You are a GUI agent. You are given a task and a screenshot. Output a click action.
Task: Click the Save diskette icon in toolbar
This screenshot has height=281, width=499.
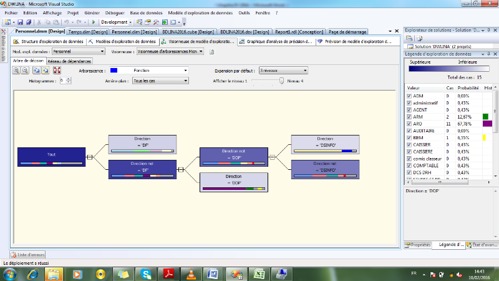pos(20,22)
